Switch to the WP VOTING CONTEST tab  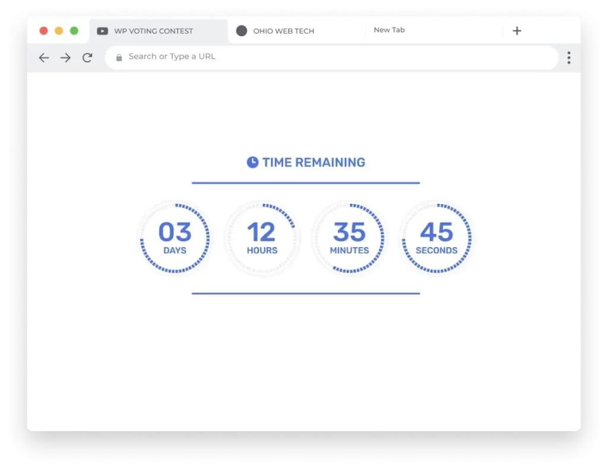coord(158,31)
